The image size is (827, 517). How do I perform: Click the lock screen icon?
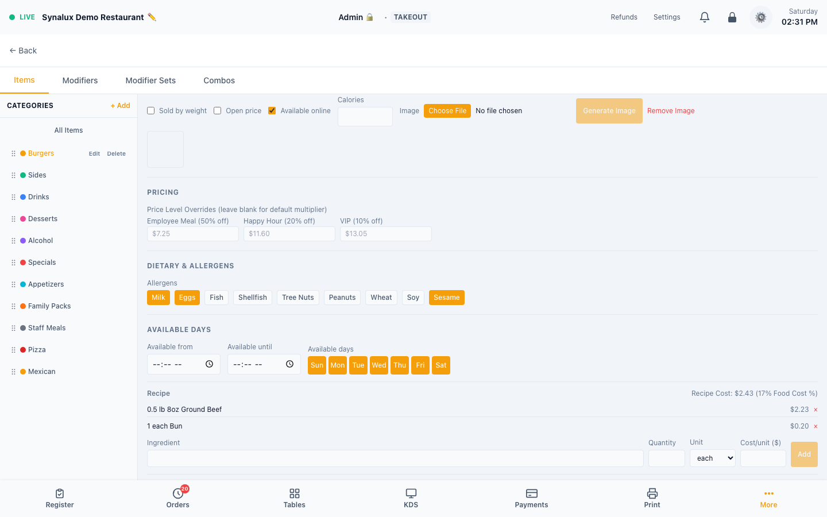732,17
